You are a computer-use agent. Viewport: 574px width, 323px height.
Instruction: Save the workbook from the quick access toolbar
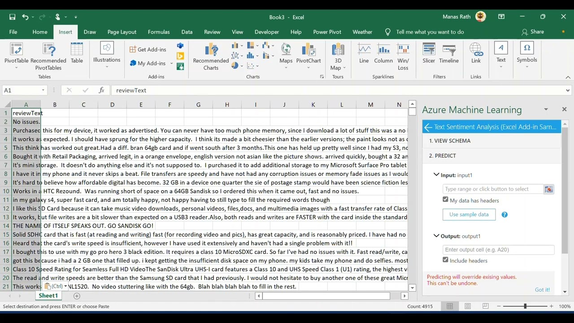[x=13, y=17]
